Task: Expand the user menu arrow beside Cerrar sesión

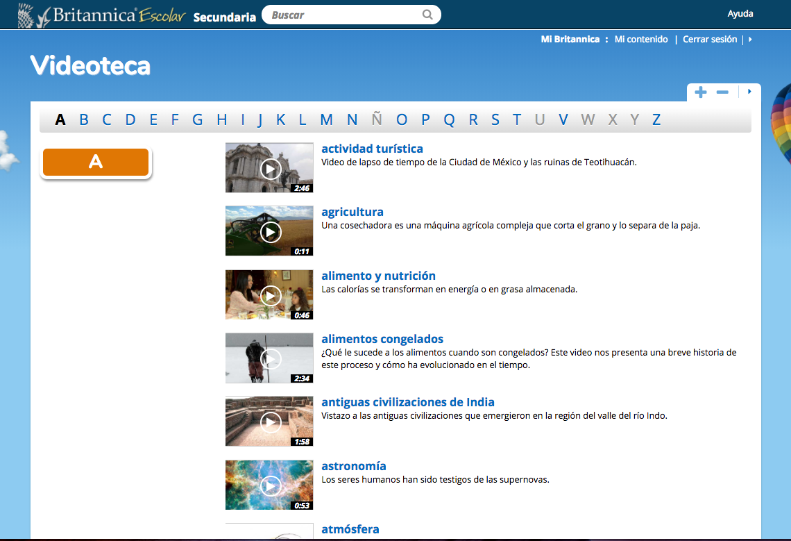Action: 750,40
